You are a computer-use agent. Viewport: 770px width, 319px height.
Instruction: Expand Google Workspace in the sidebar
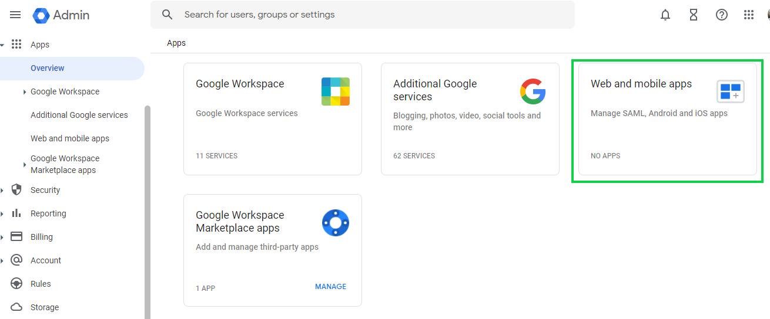click(x=25, y=92)
